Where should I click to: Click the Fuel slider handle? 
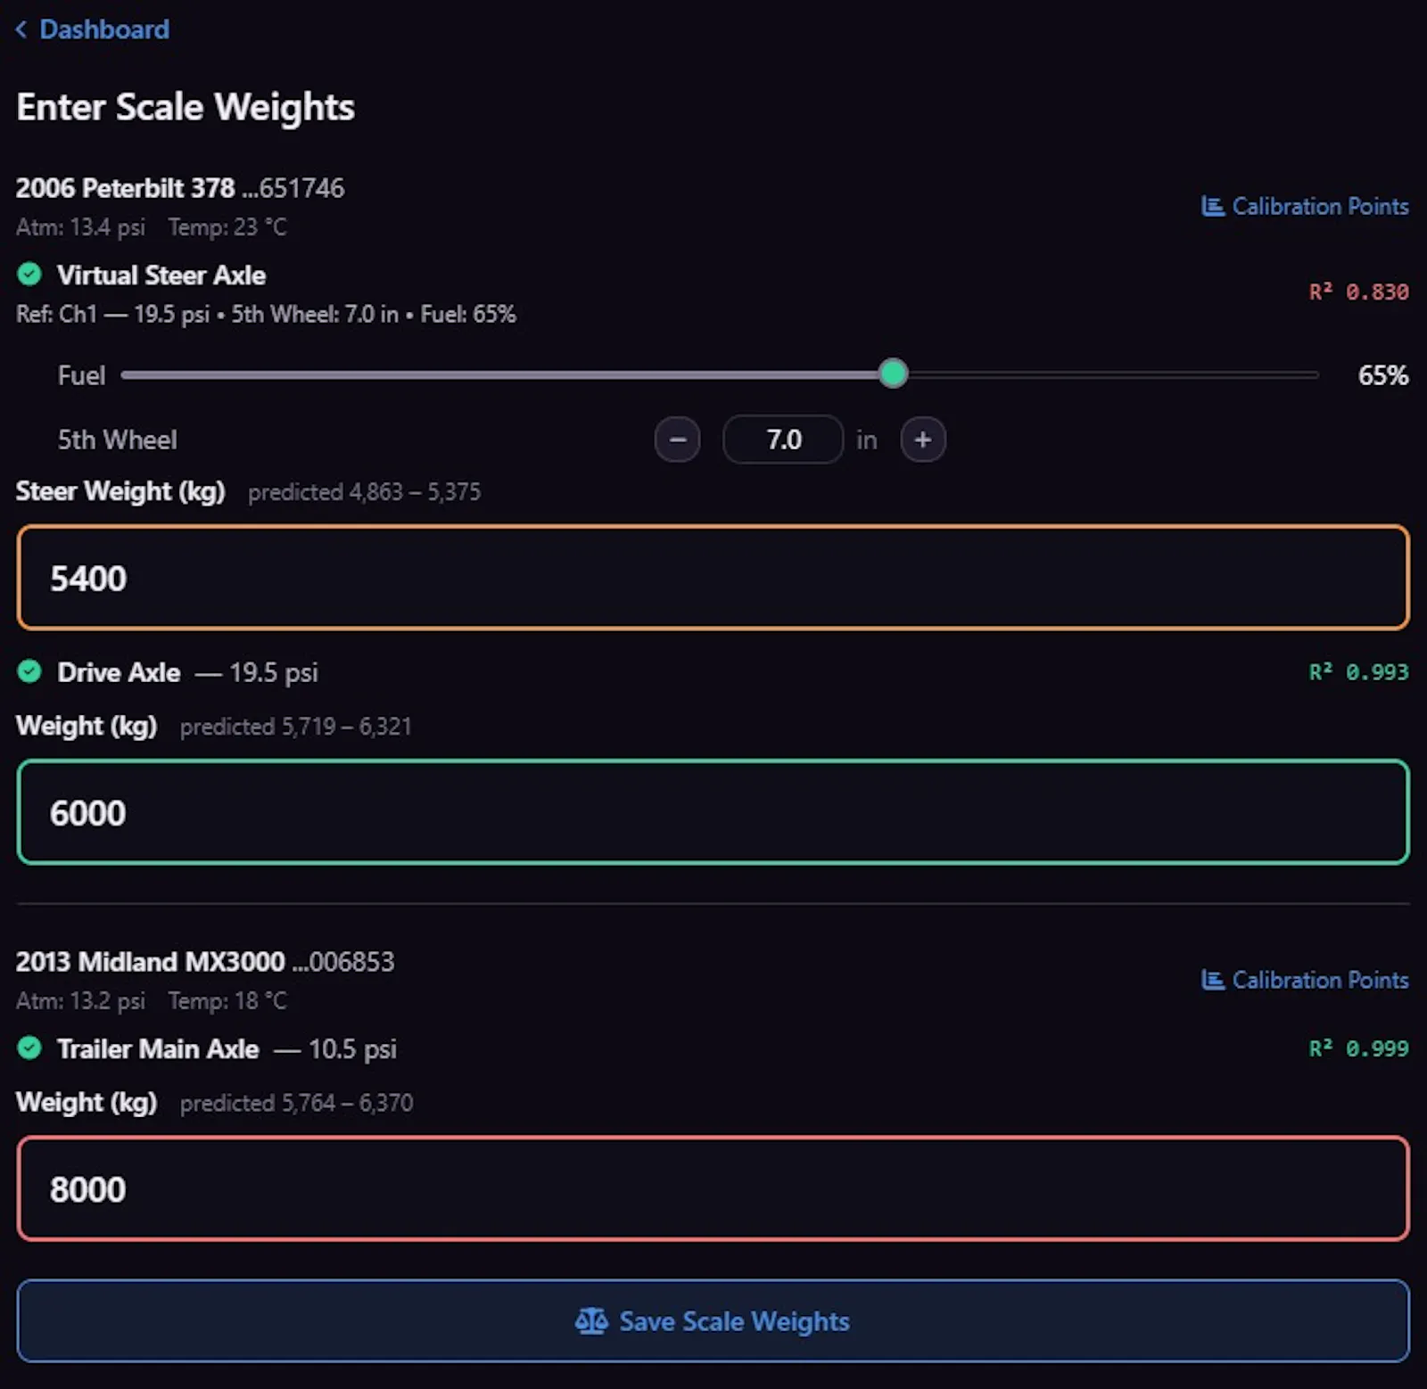[893, 374]
